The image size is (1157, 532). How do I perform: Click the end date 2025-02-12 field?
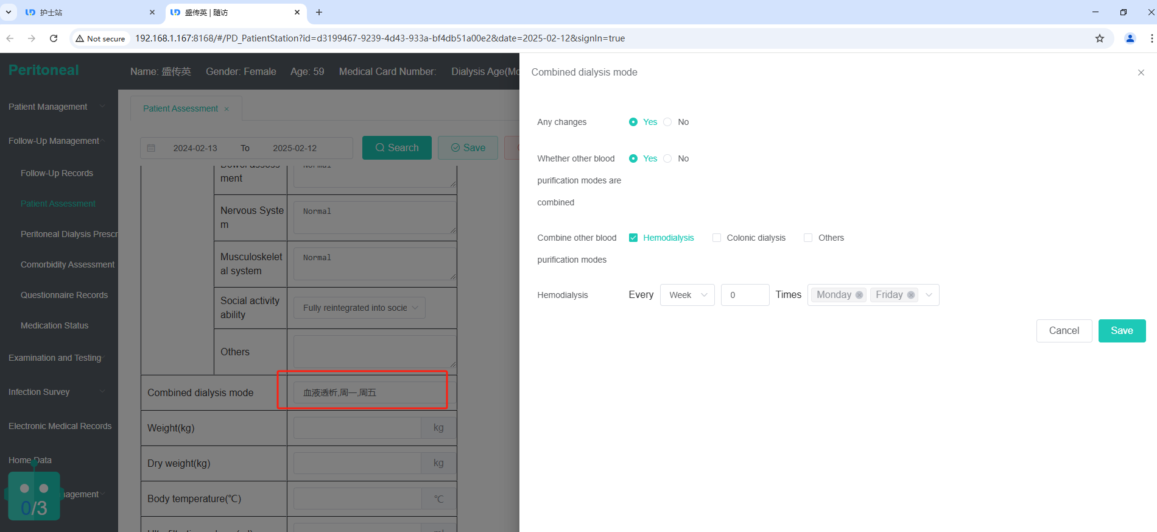(x=295, y=148)
